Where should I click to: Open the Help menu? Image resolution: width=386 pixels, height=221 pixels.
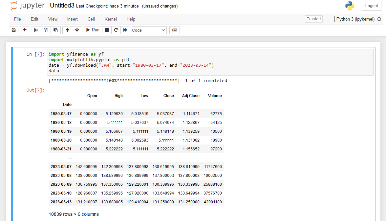(131, 19)
